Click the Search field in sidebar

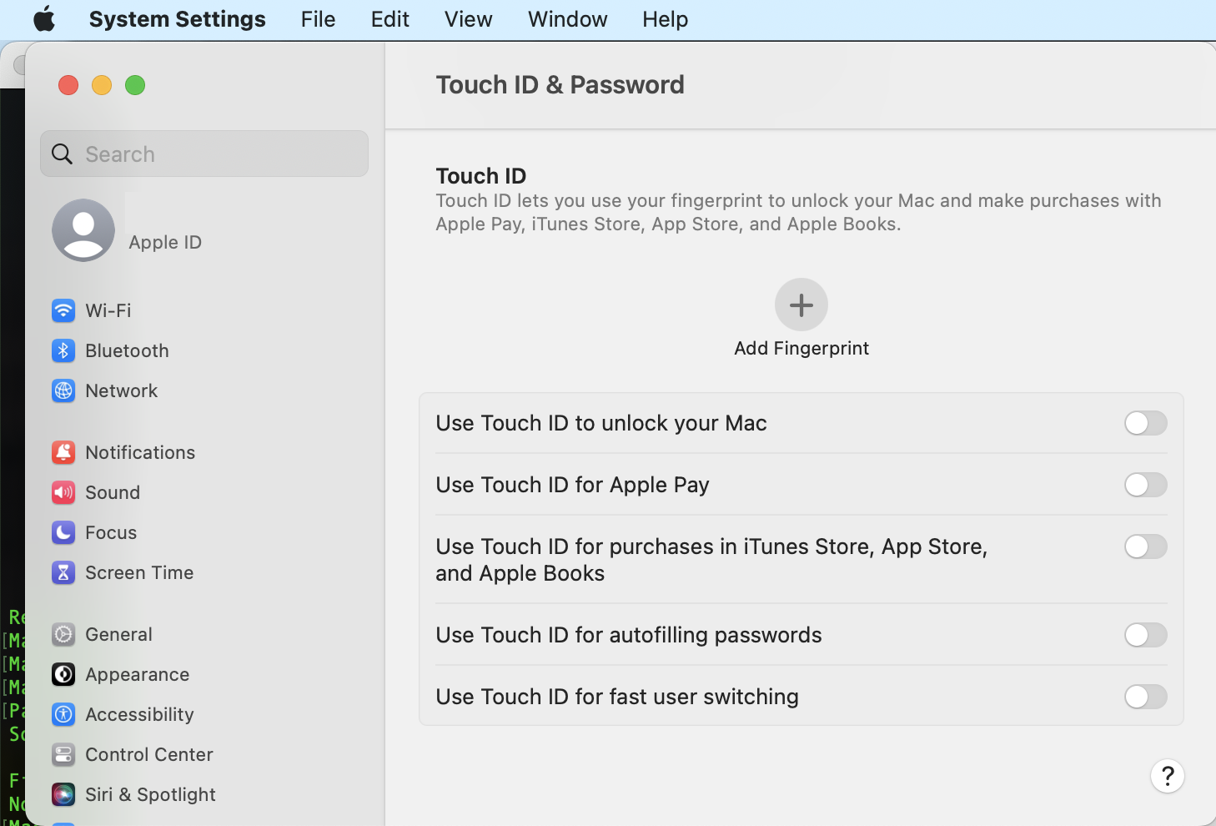204,154
